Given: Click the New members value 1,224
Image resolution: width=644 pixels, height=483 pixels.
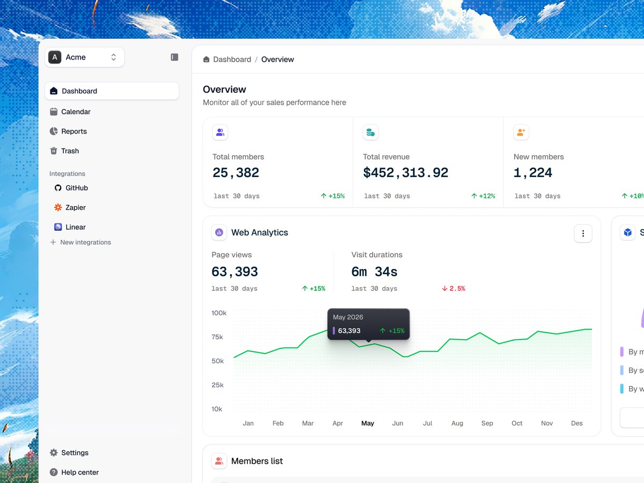Looking at the screenshot, I should click(533, 173).
